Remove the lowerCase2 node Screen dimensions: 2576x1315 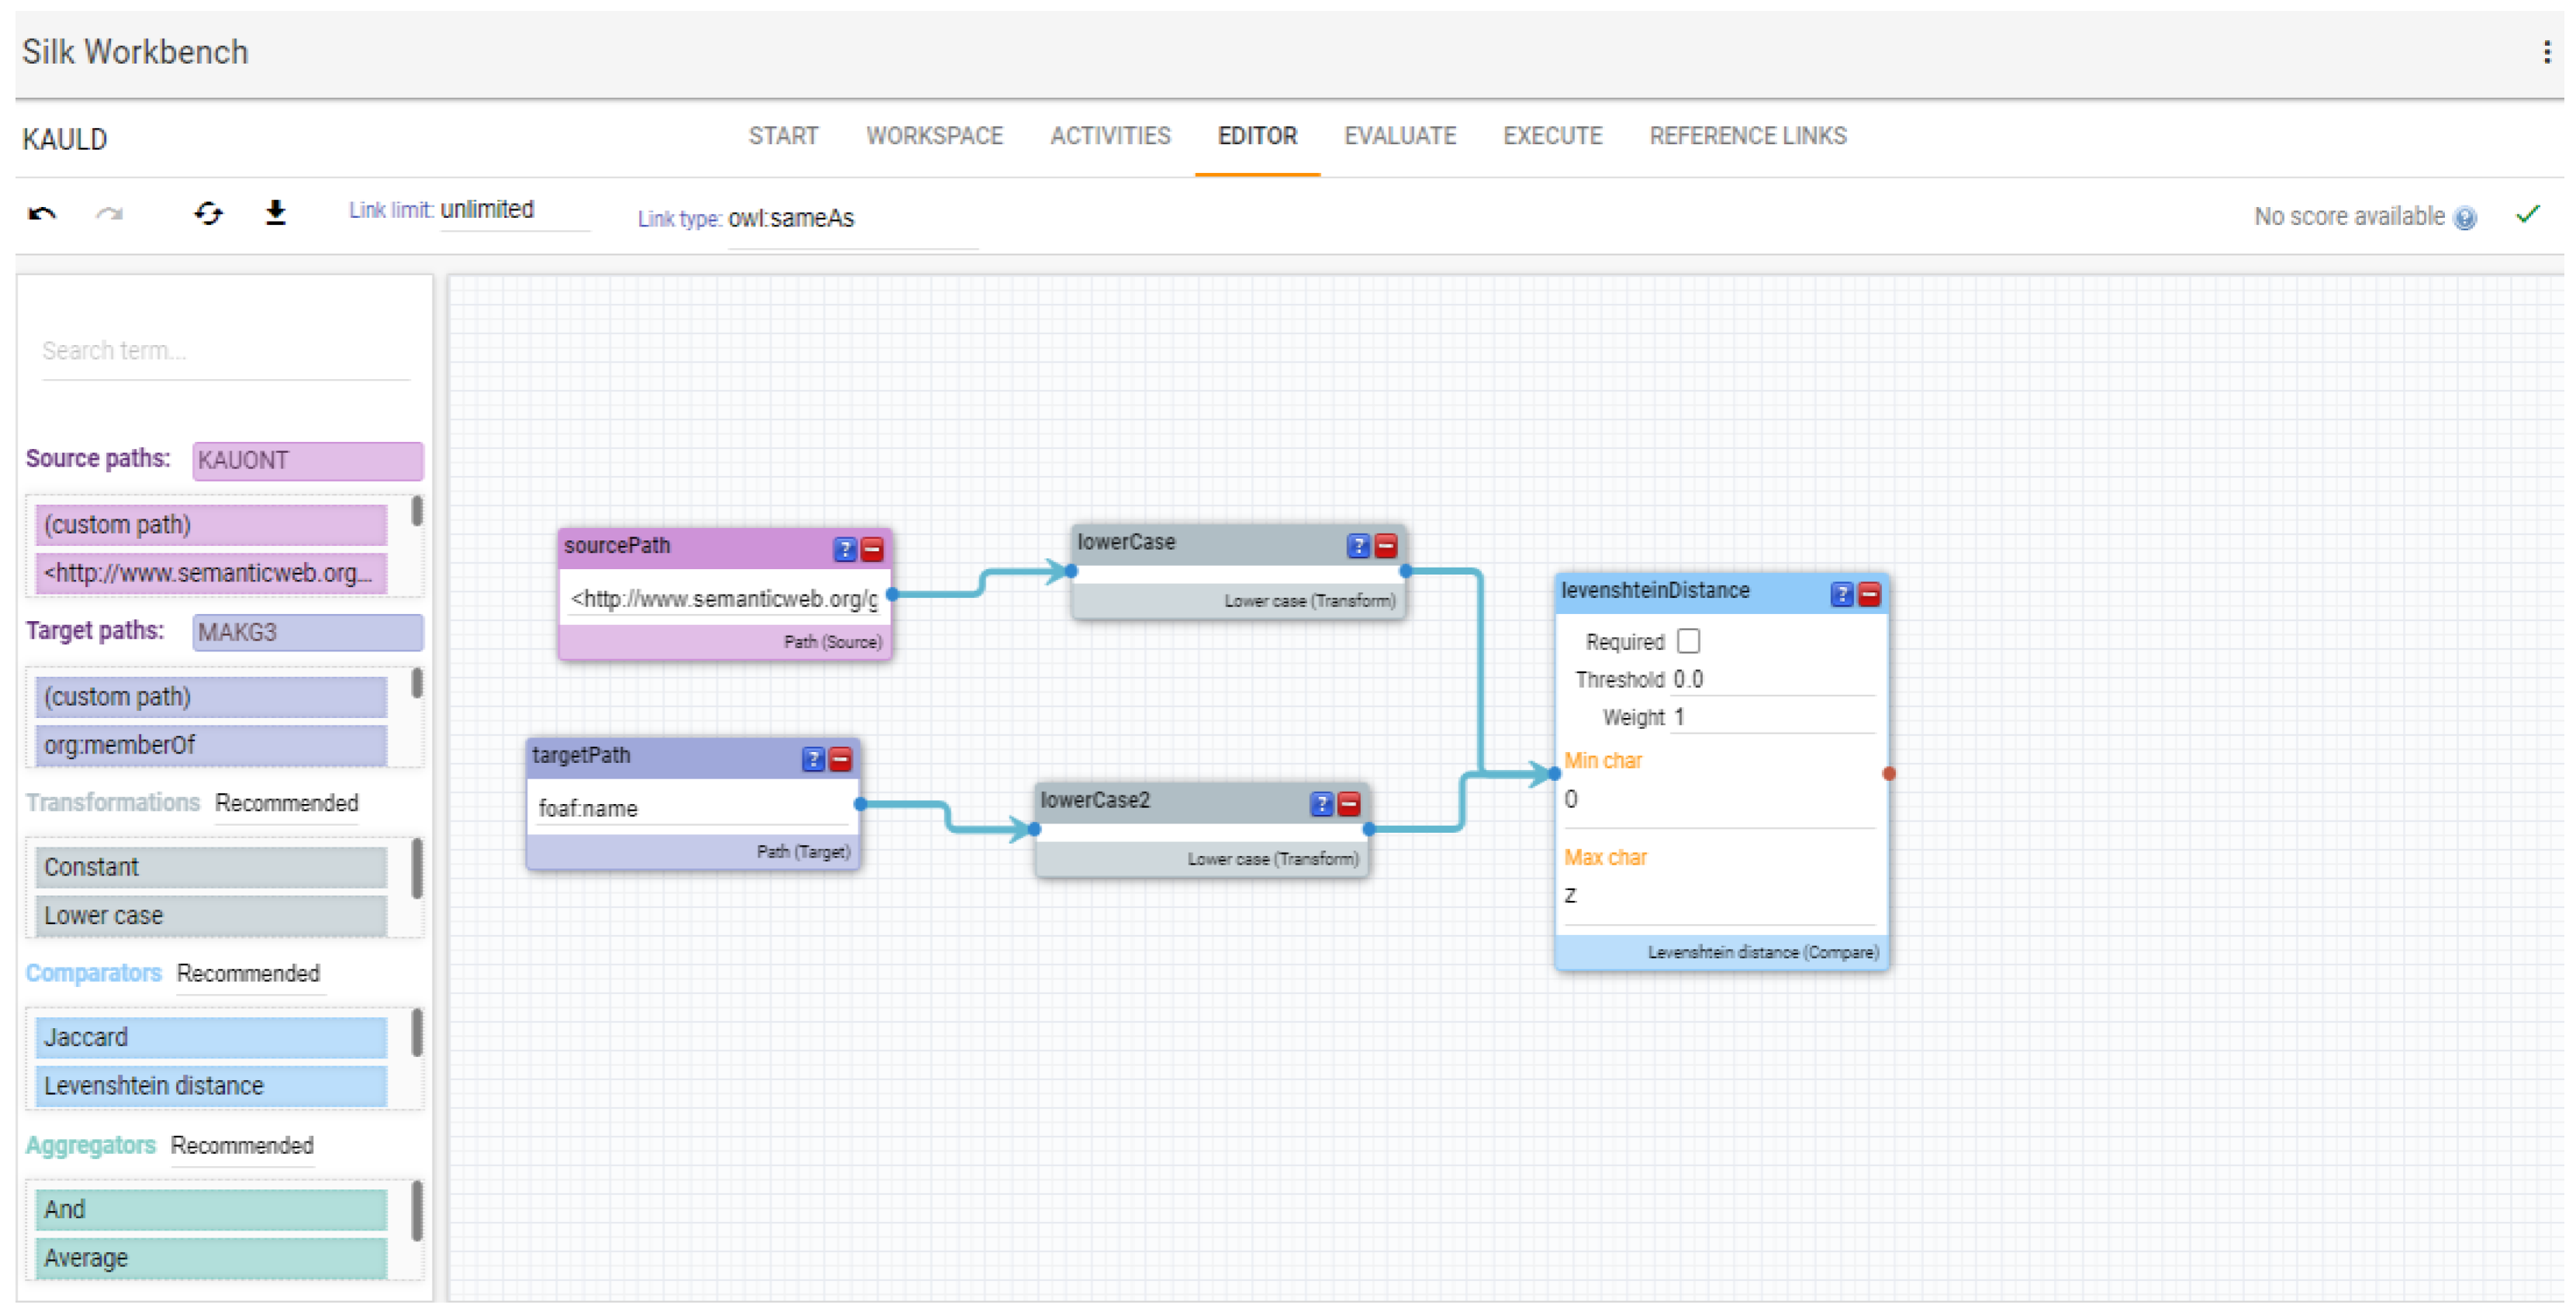click(x=1348, y=804)
